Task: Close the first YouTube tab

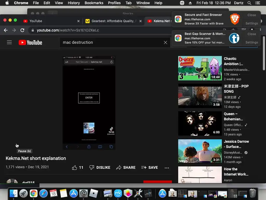Action: pos(78,21)
